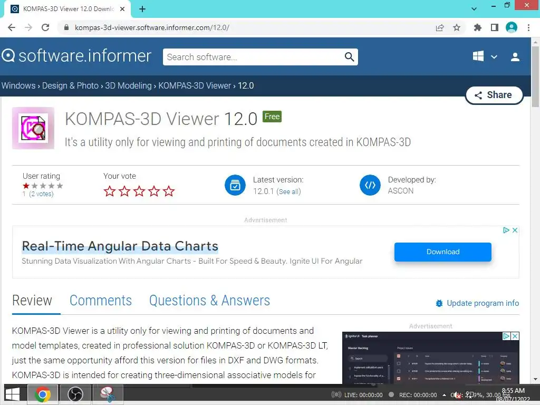
Task: Go back to the previous page
Action: pyautogui.click(x=12, y=27)
